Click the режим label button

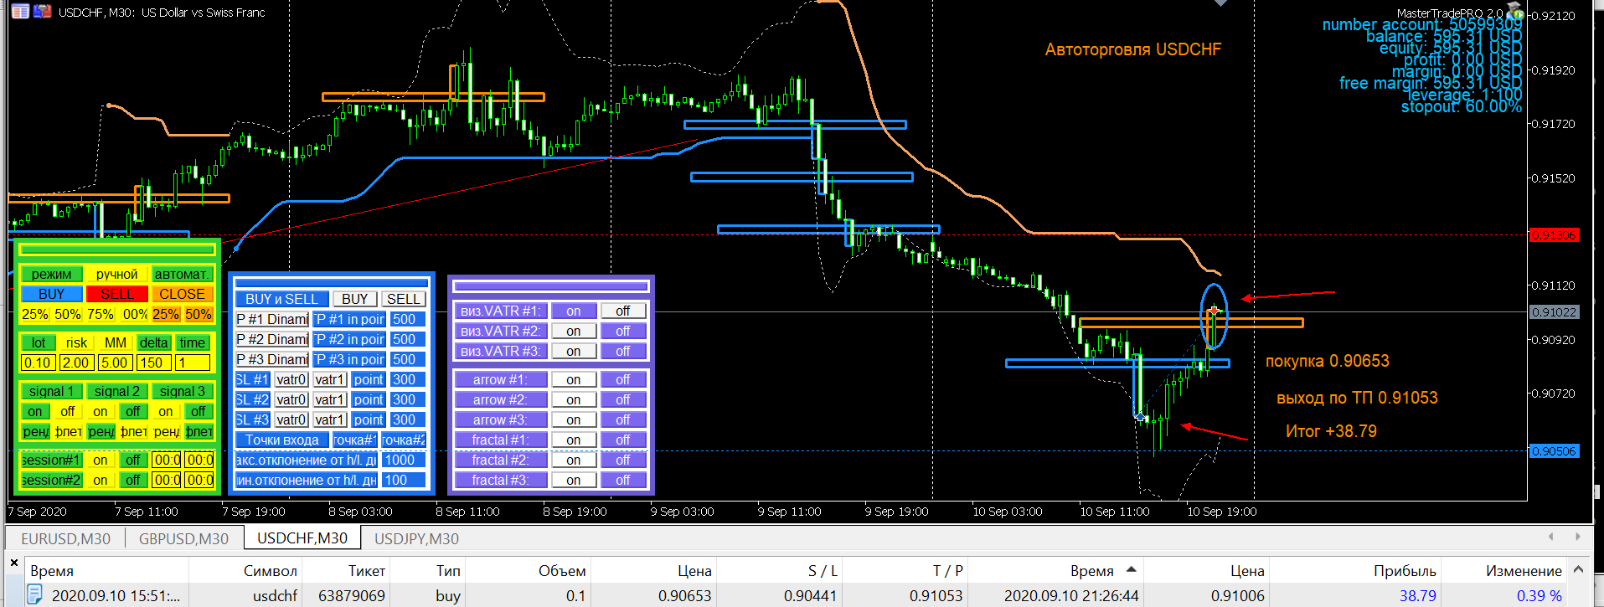click(51, 274)
